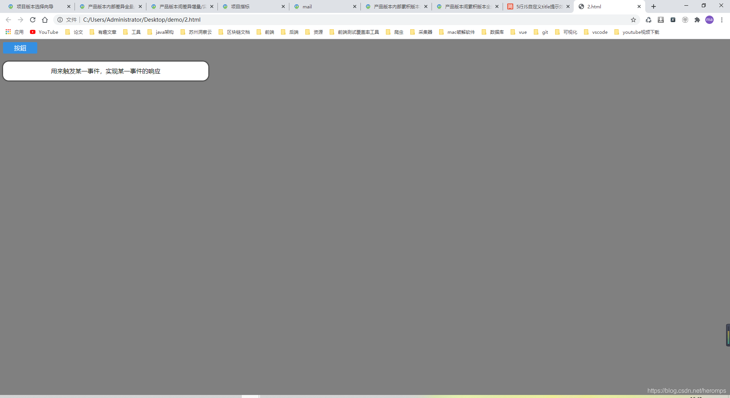The image size is (730, 398).
Task: Click the browser forward arrow
Action: click(21, 20)
